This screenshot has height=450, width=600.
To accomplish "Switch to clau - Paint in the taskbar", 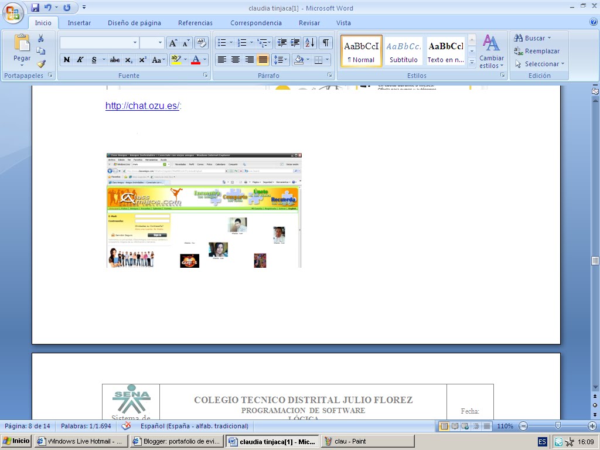I will pyautogui.click(x=352, y=441).
